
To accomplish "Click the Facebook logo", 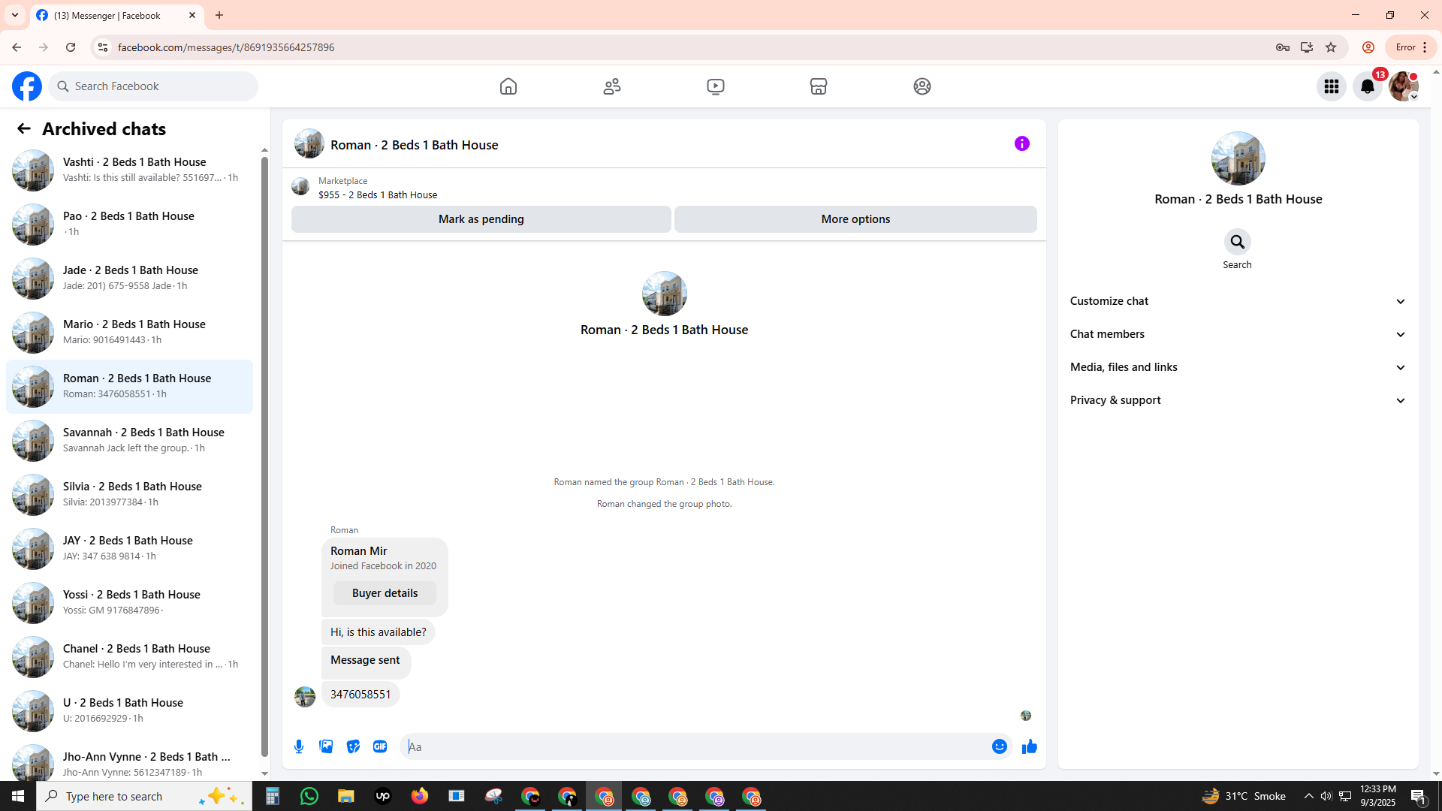I will [x=27, y=86].
